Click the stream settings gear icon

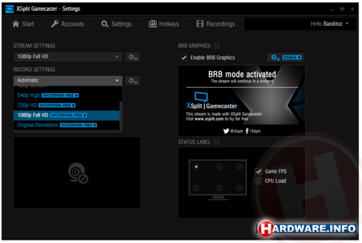(x=133, y=57)
